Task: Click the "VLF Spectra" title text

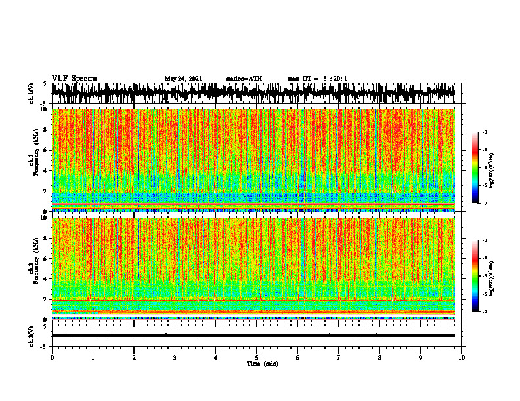Action: click(74, 79)
